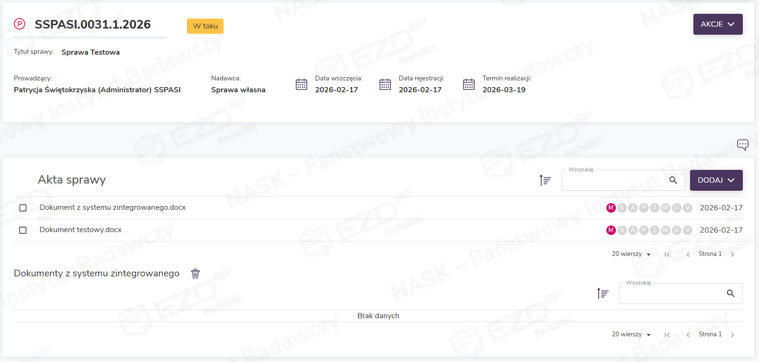The image size is (759, 362).
Task: Open the comments chat bubble icon
Action: click(742, 145)
